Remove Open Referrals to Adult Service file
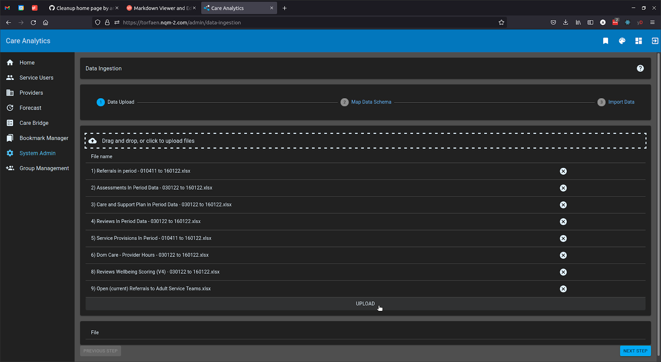Image resolution: width=661 pixels, height=362 pixels. (563, 289)
